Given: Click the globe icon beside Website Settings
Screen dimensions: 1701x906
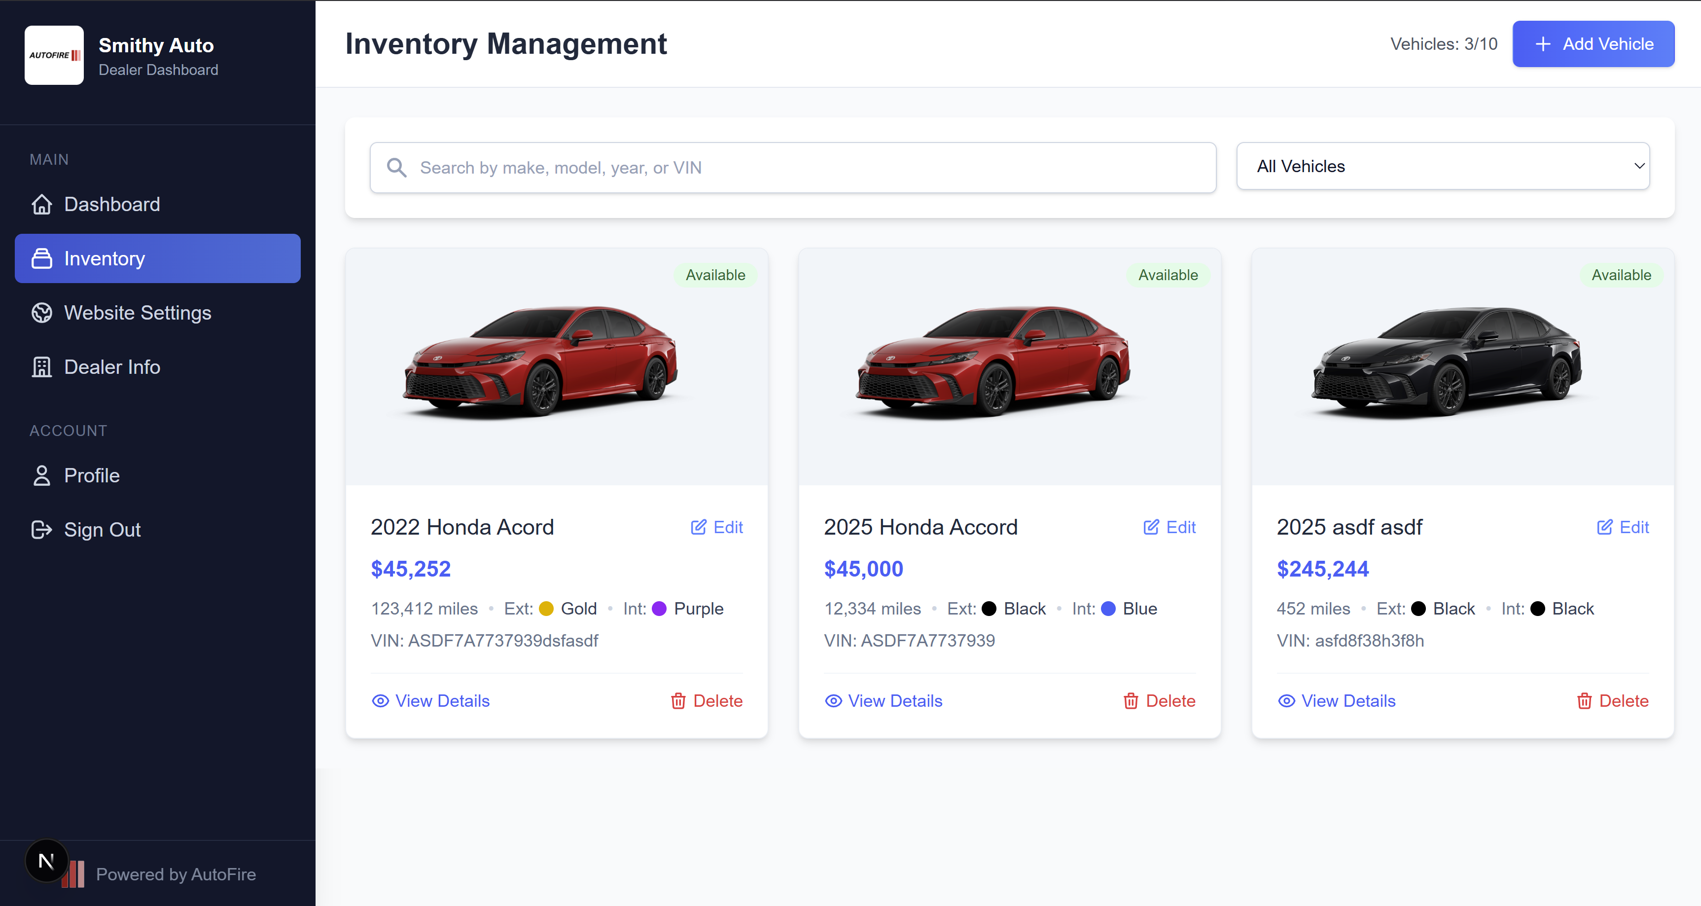Looking at the screenshot, I should click(41, 313).
